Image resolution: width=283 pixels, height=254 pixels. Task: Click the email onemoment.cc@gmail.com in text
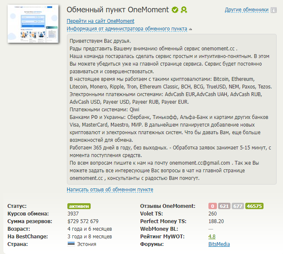click(x=200, y=163)
